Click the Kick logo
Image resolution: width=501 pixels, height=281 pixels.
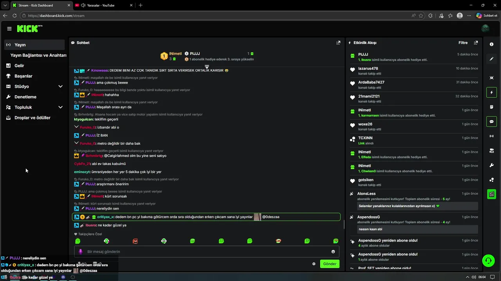click(30, 28)
